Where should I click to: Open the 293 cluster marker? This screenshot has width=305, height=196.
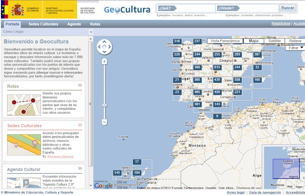(237, 54)
